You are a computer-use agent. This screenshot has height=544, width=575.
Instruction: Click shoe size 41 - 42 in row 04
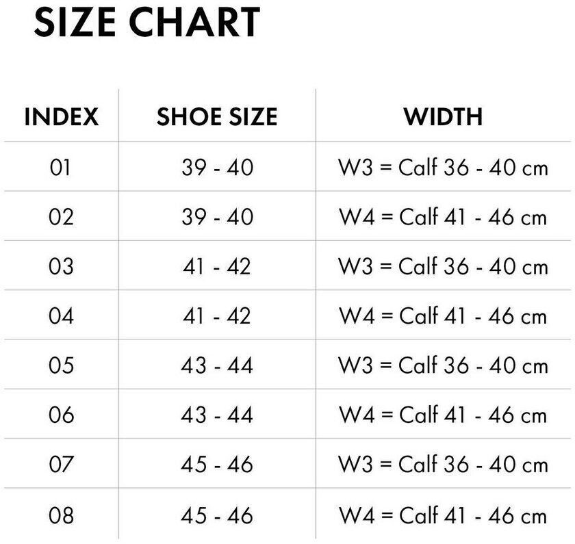coord(217,315)
